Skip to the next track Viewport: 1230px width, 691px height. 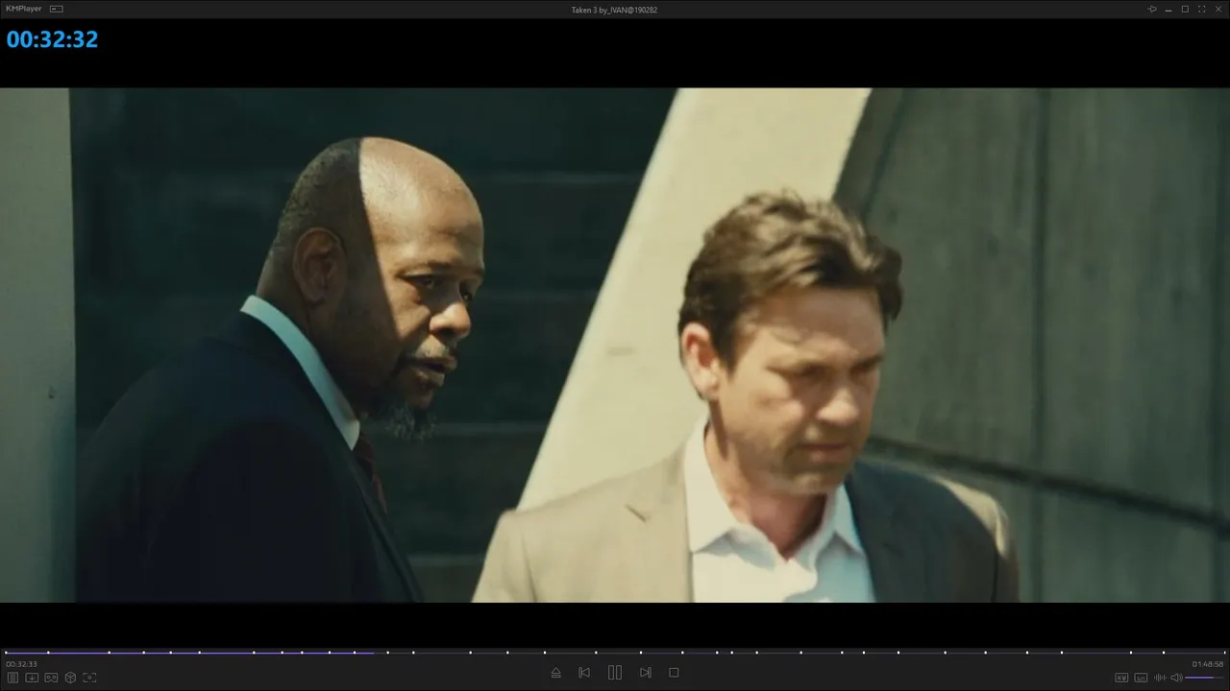[646, 673]
